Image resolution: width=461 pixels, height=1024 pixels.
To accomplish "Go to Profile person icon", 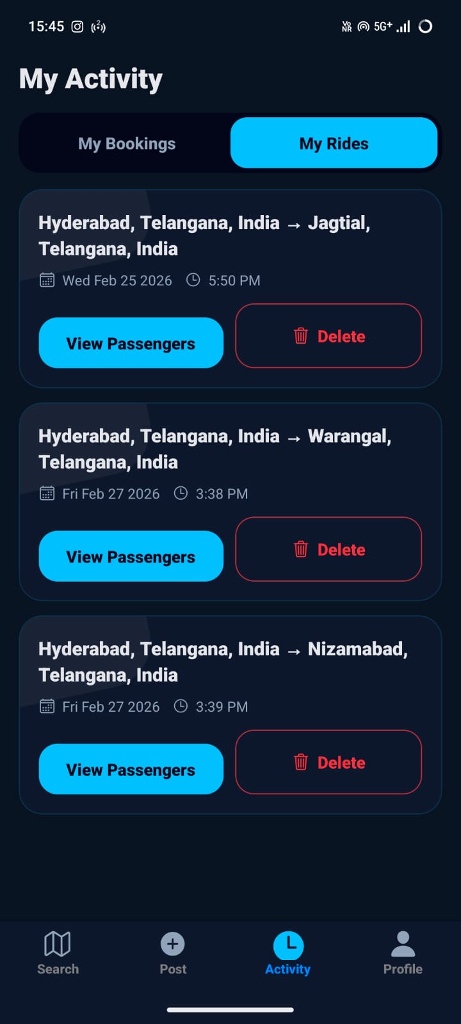I will (x=403, y=943).
